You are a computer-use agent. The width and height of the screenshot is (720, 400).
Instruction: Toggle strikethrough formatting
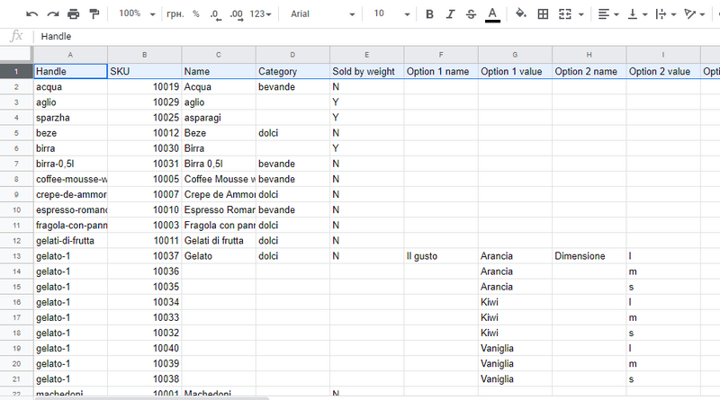[471, 14]
